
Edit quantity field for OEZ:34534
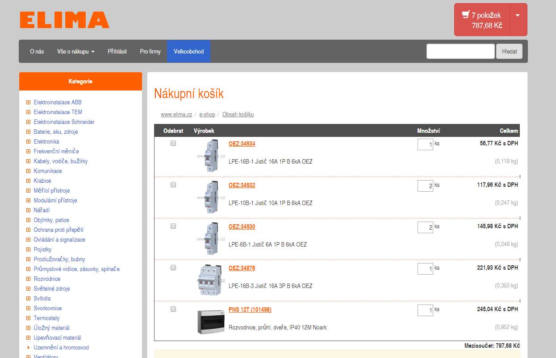[425, 144]
